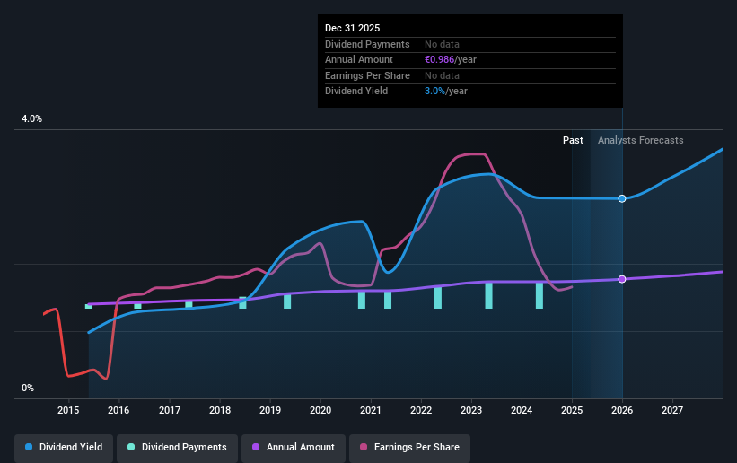Click the 2018 x-axis label
Screen dimensions: 737x463
pos(220,410)
